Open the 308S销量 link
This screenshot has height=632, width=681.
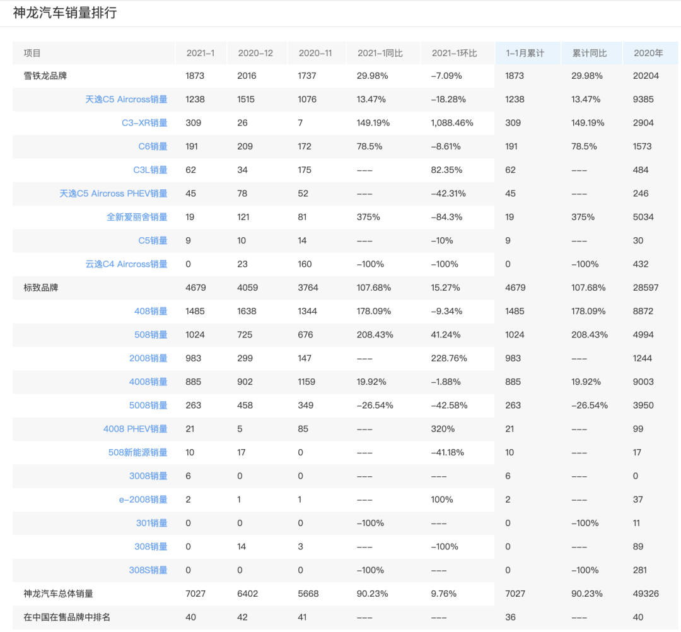pos(148,570)
